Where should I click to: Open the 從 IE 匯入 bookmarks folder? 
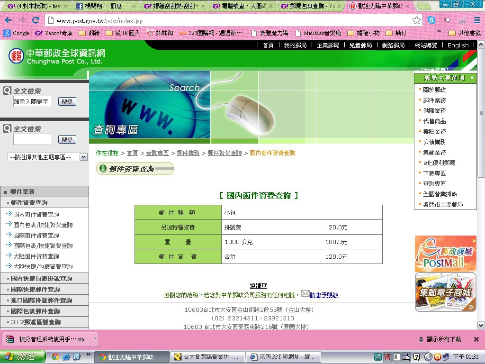click(x=123, y=33)
